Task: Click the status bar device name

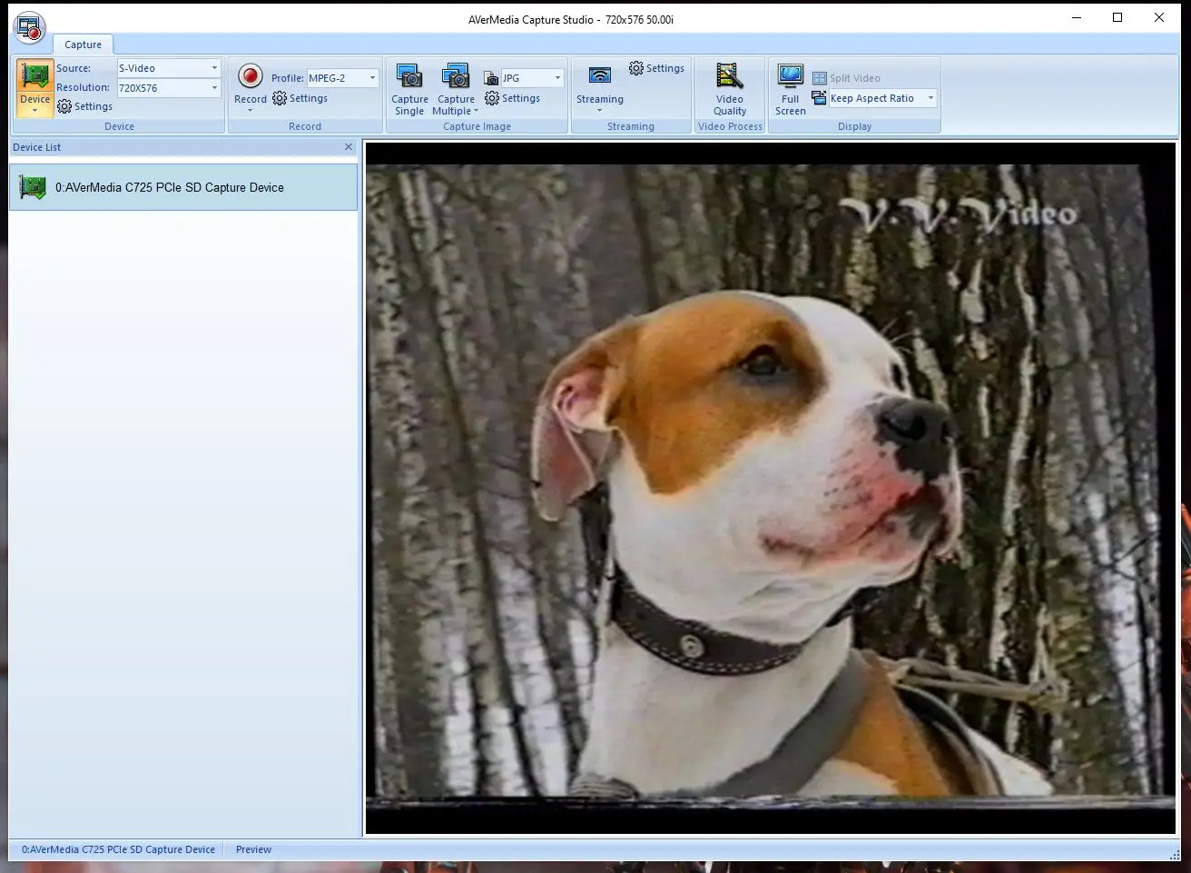Action: 119,849
